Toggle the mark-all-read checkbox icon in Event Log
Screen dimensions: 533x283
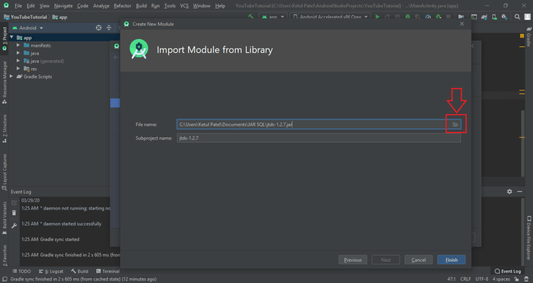[14, 202]
